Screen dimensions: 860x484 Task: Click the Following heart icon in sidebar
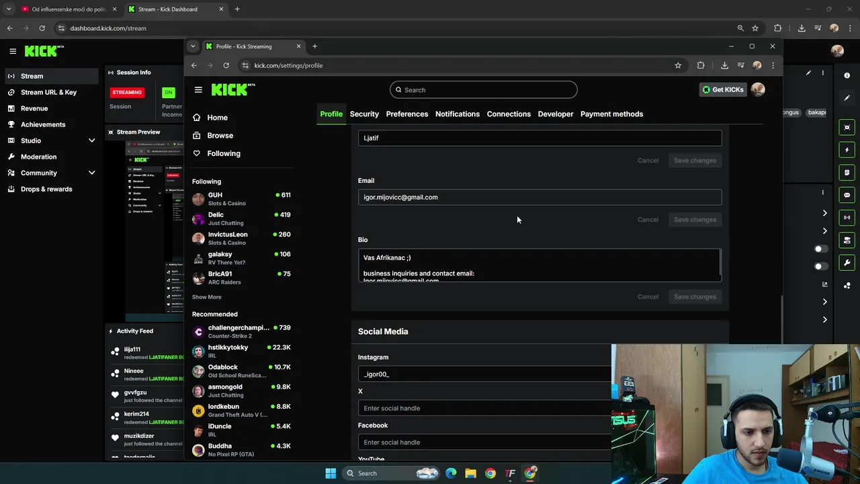tap(196, 153)
